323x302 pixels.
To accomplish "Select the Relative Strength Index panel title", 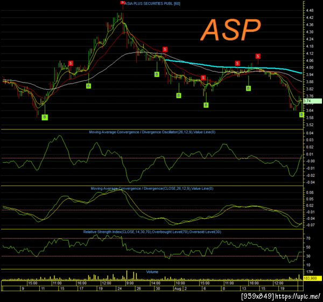I will click(x=152, y=232).
